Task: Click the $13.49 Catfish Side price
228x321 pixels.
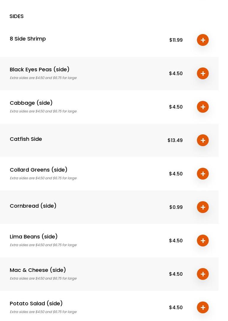Action: tap(175, 140)
